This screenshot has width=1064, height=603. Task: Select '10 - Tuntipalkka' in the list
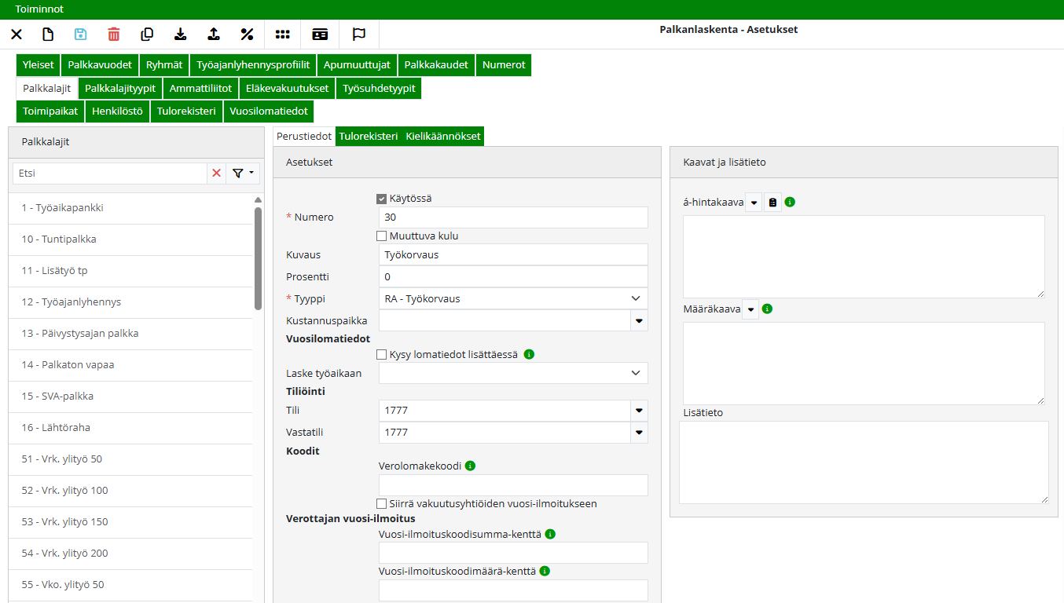[x=130, y=239]
